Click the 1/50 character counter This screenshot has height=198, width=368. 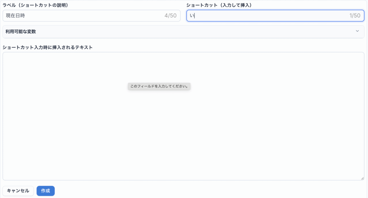click(x=354, y=16)
